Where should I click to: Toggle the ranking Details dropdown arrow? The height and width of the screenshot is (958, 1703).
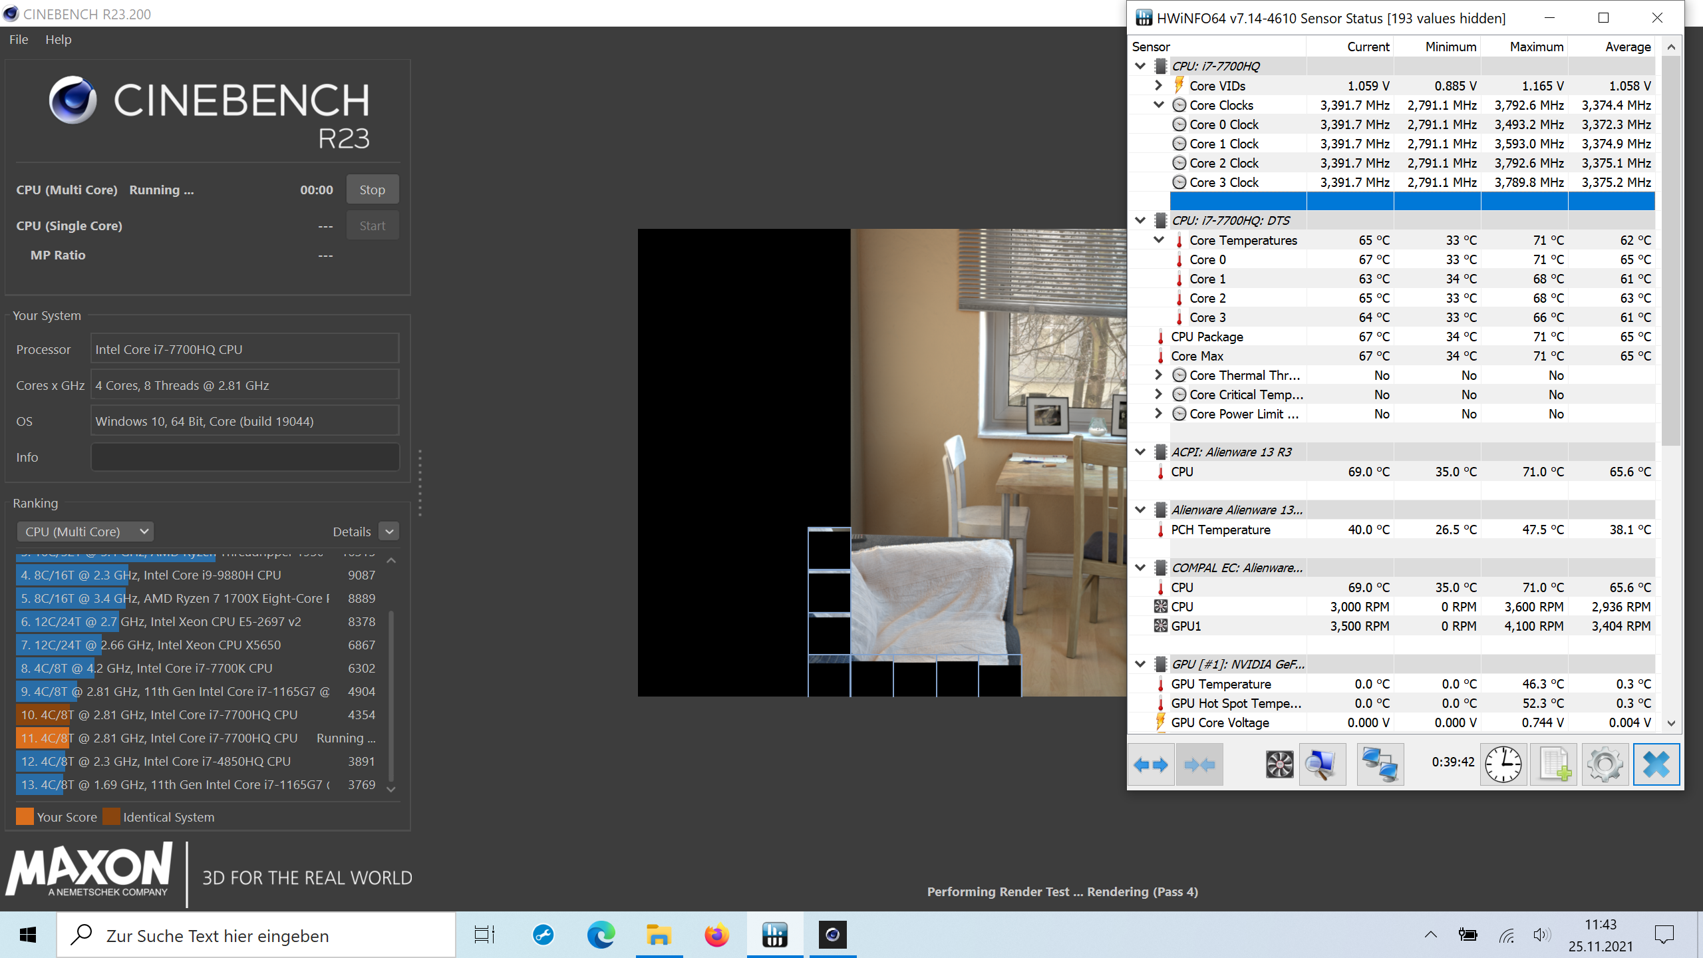(389, 532)
